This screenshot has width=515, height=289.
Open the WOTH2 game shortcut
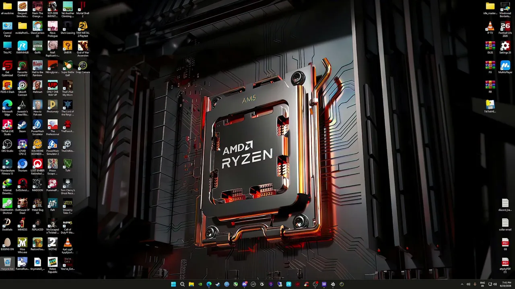[53, 244]
